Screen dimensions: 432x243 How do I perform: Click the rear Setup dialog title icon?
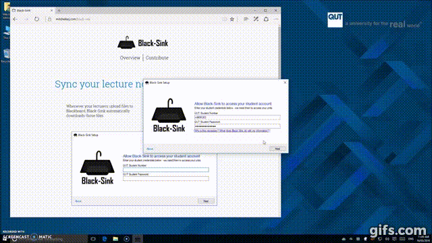(75, 135)
